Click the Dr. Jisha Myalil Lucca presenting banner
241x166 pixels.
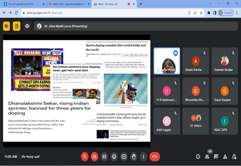click(x=136, y=26)
